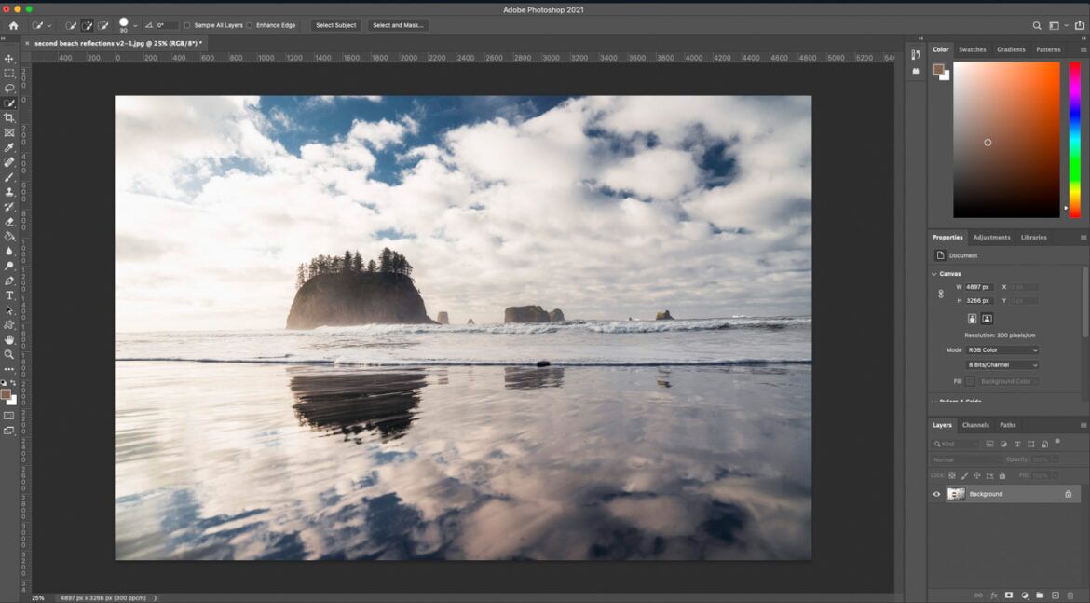Grab the Zoom tool
Screen dimensions: 1090x603
(x=7, y=355)
